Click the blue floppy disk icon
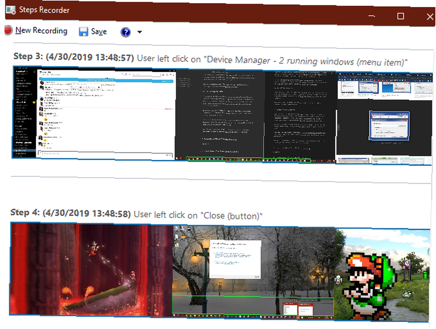The height and width of the screenshot is (329, 436). 83,31
